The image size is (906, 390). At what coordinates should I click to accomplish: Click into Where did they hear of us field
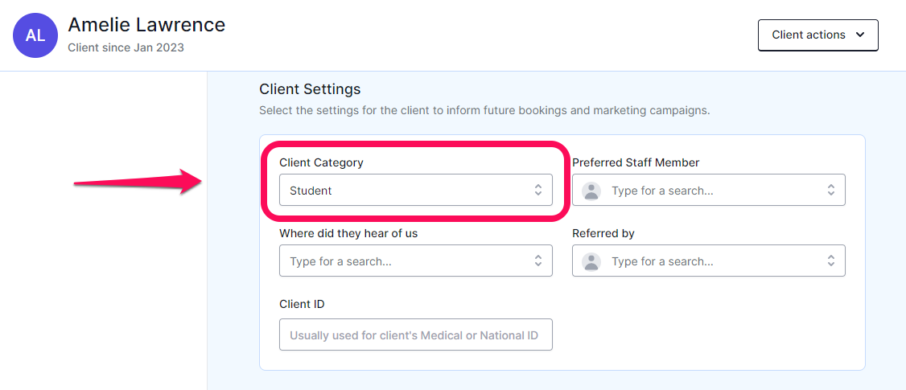click(x=415, y=261)
